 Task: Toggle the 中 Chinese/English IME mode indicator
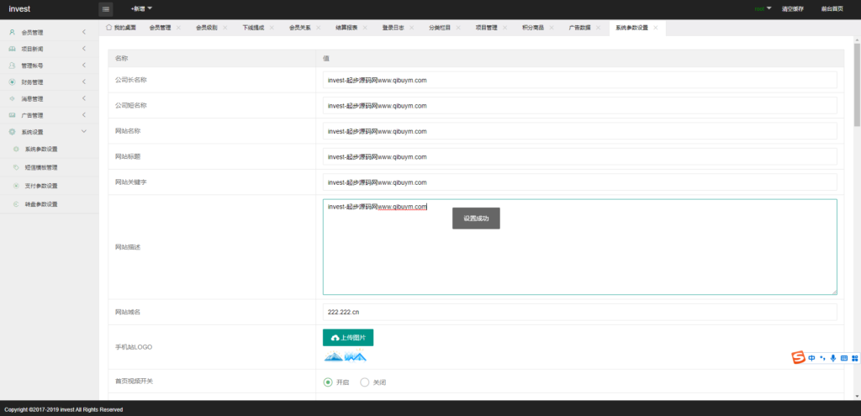(811, 358)
